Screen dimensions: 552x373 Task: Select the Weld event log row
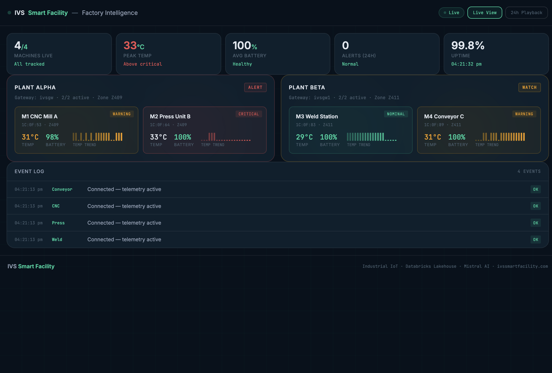(278, 239)
